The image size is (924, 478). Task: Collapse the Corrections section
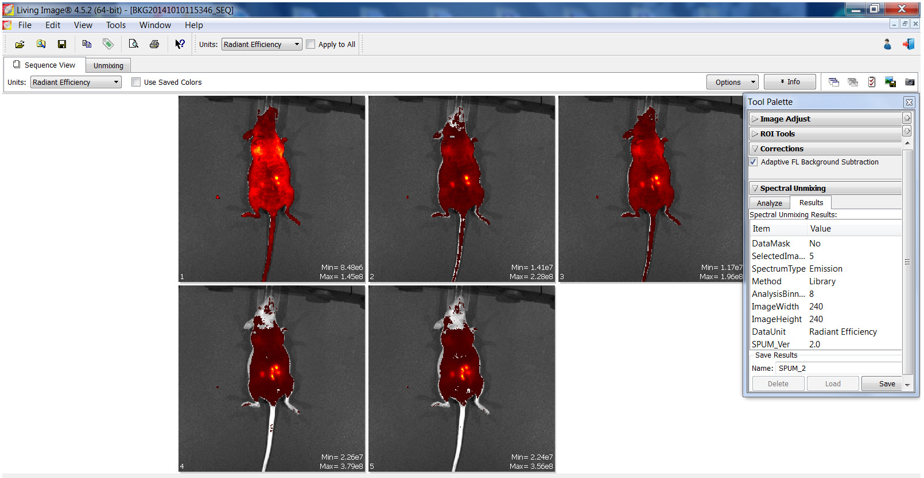point(825,148)
